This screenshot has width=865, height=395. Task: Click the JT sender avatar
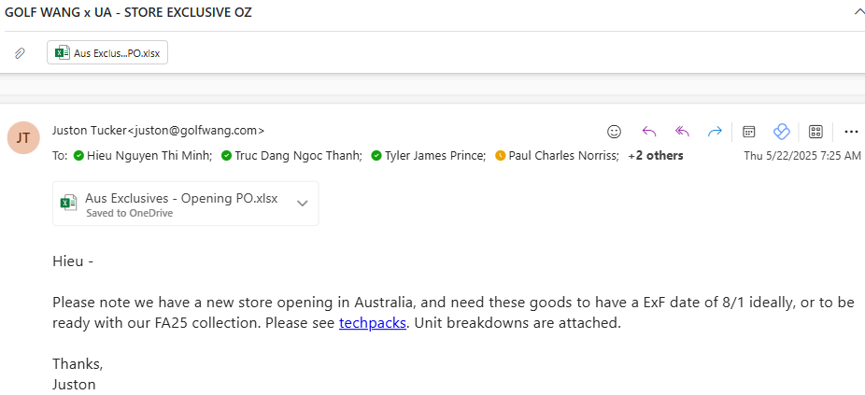tap(23, 137)
